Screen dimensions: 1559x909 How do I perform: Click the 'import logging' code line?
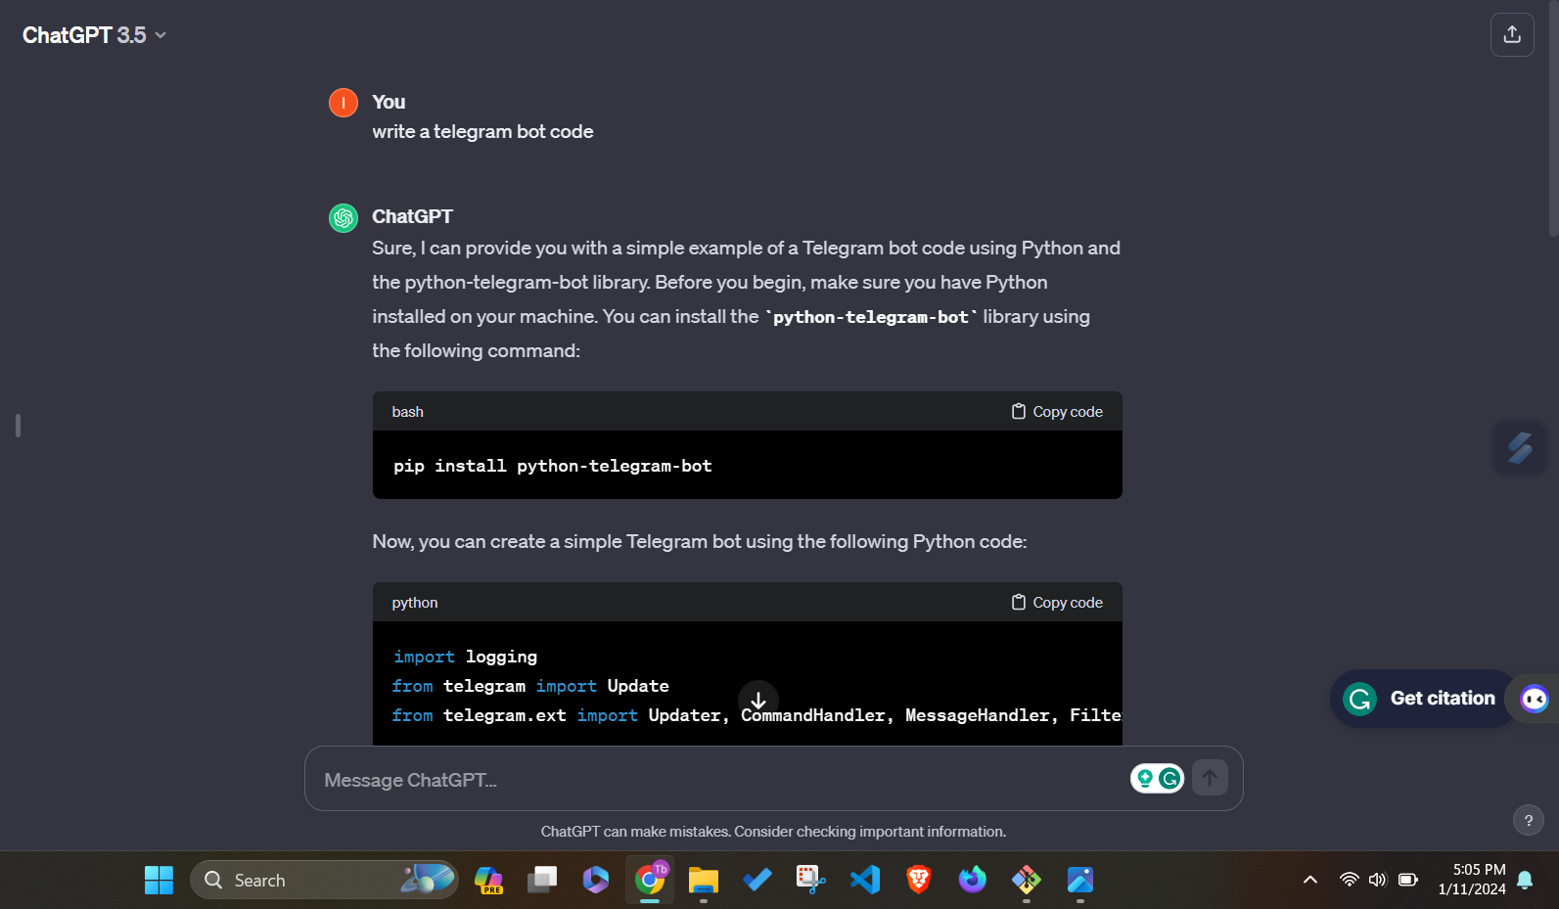[x=466, y=657]
